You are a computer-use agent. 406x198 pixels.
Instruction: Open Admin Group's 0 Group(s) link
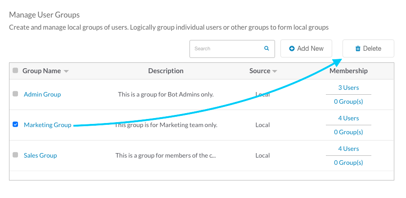(348, 101)
